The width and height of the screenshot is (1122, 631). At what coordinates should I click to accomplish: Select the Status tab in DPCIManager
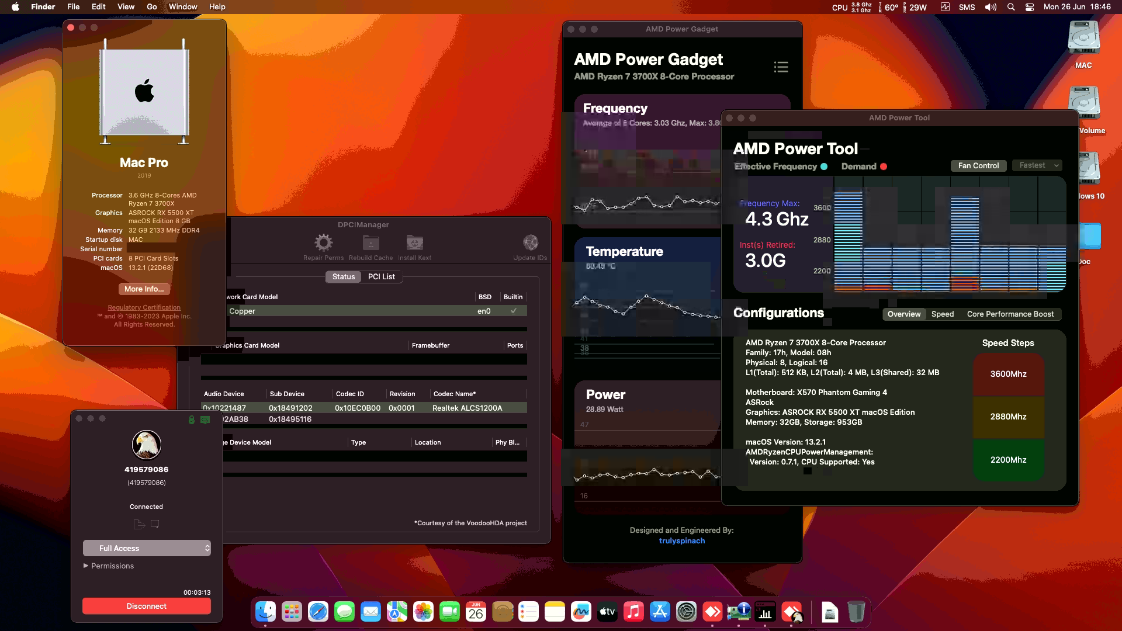344,276
